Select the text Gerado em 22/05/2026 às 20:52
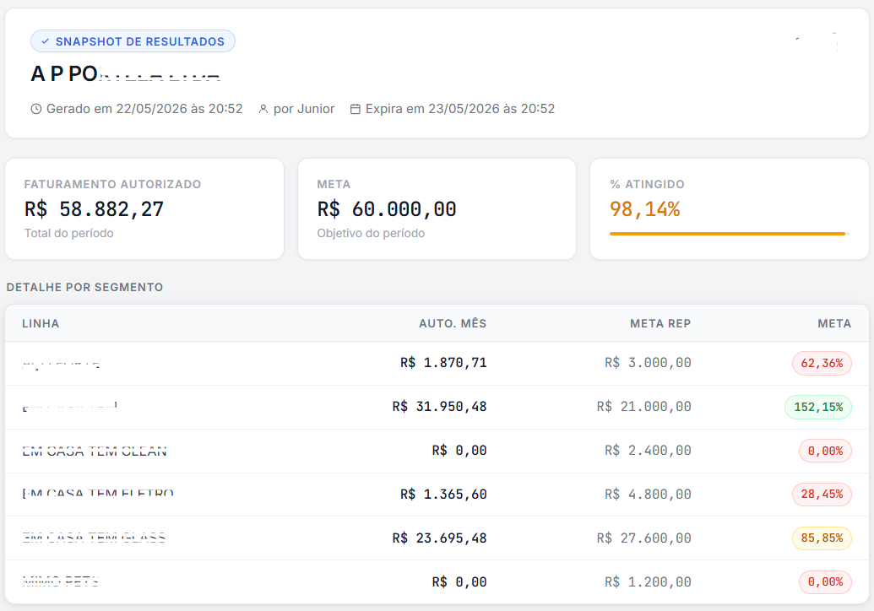This screenshot has width=874, height=611. click(144, 109)
